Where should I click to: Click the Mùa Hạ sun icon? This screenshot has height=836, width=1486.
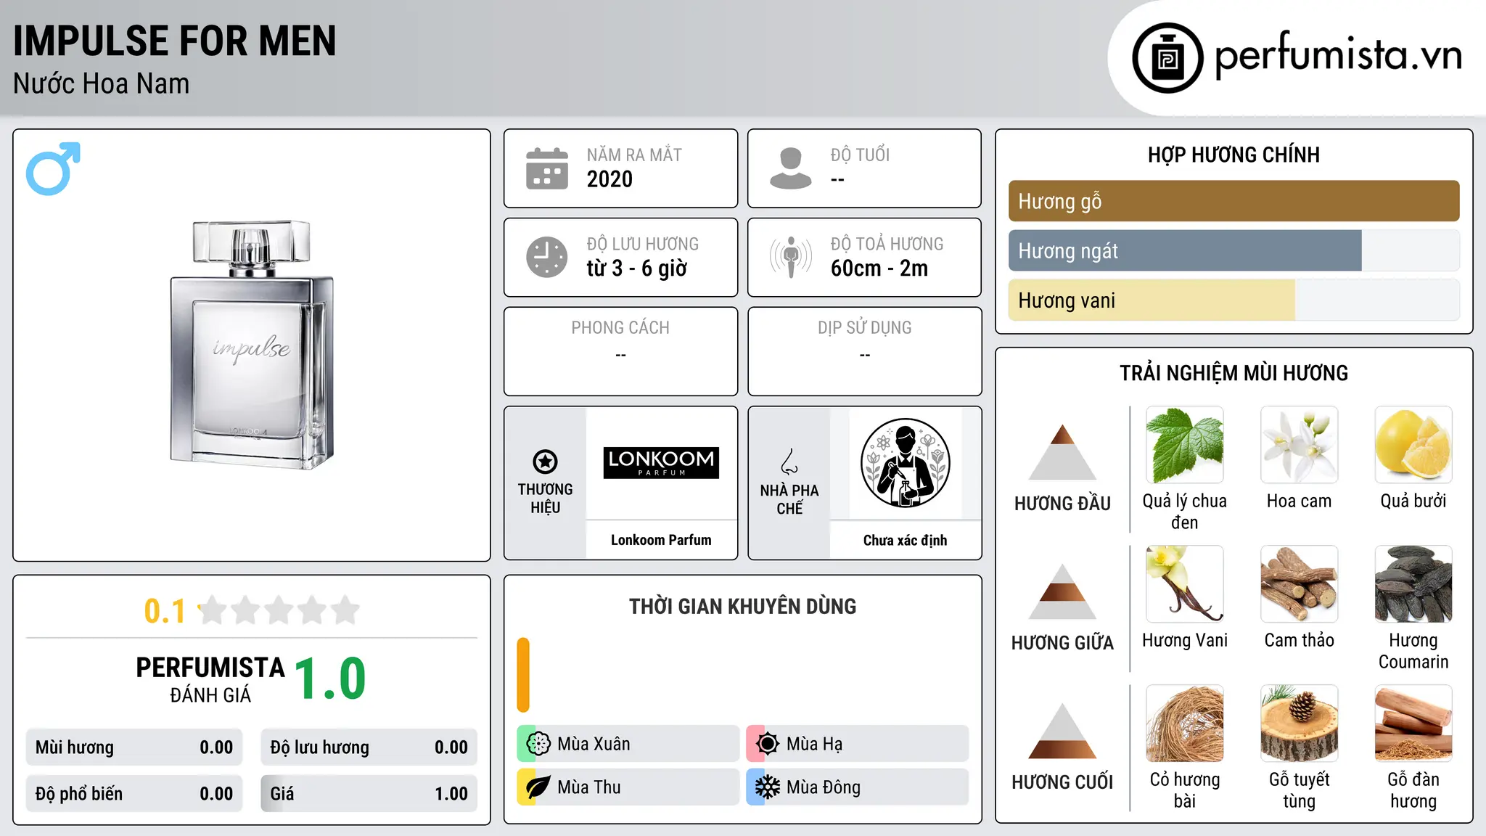768,744
